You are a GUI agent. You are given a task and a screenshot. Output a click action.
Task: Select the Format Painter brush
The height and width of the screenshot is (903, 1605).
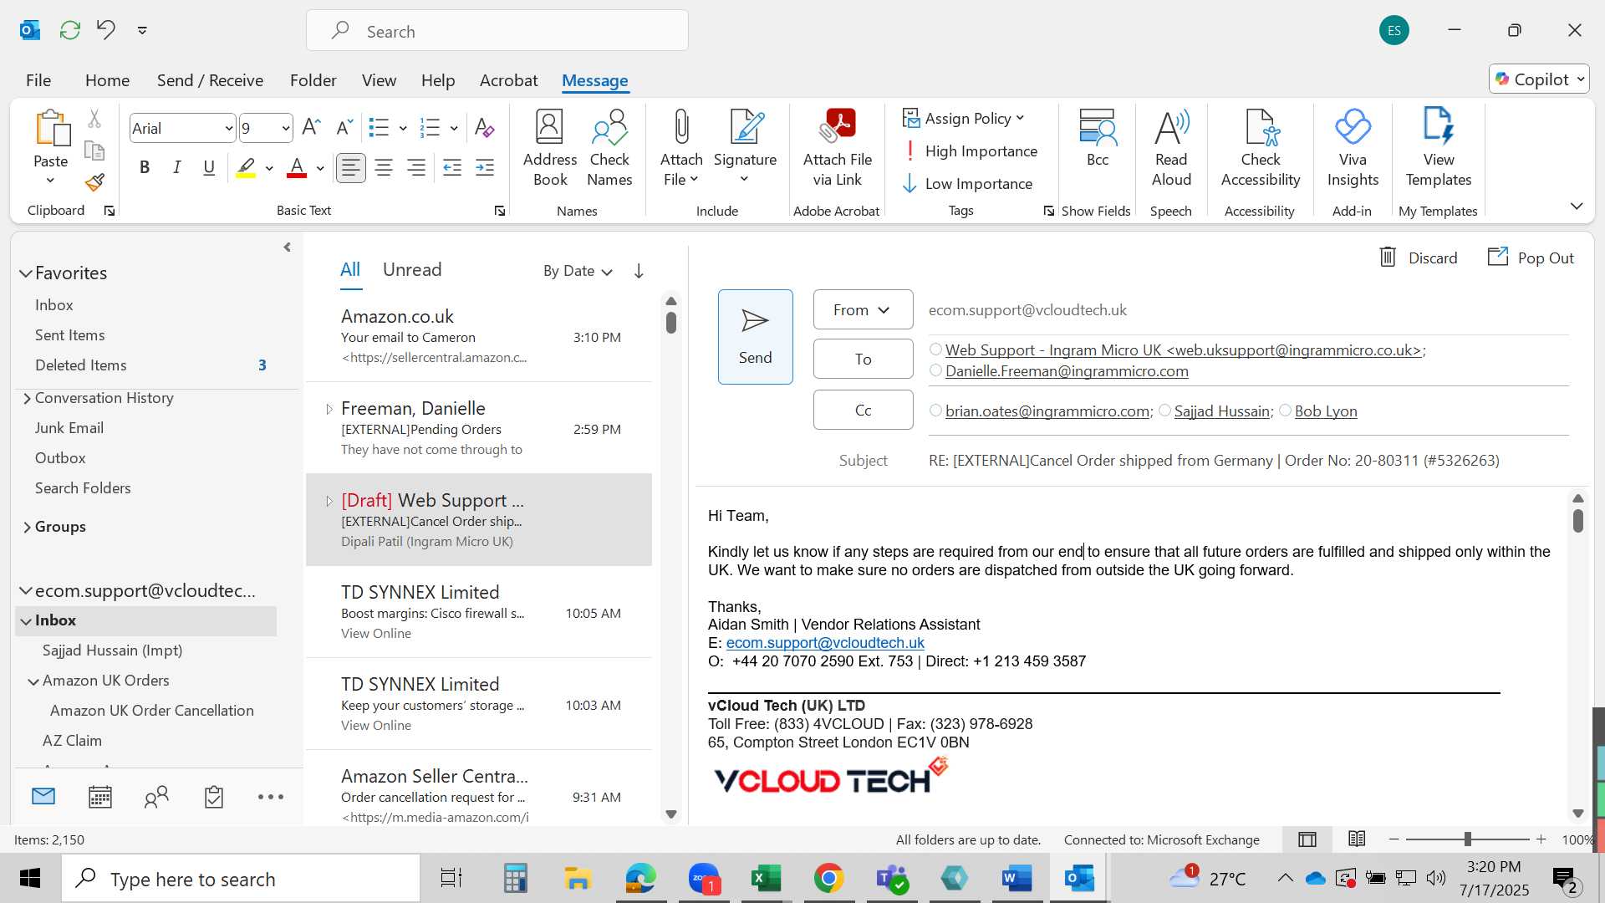pos(94,181)
